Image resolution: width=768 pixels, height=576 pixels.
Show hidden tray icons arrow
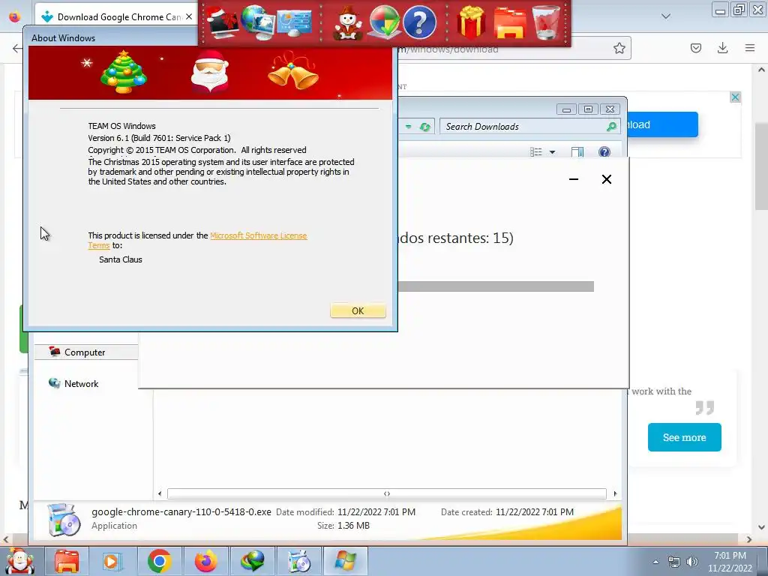pyautogui.click(x=655, y=562)
